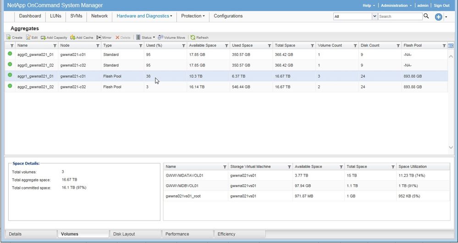Screen dimensions: 458x243
Task: Open filter for the Type column
Action: [x=141, y=46]
